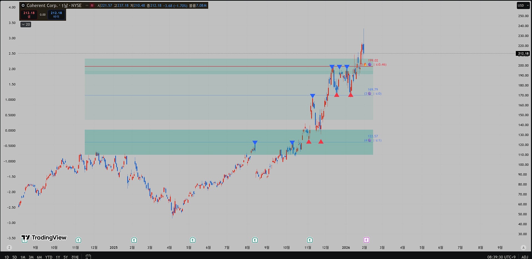Select the 1D date range

point(7,257)
